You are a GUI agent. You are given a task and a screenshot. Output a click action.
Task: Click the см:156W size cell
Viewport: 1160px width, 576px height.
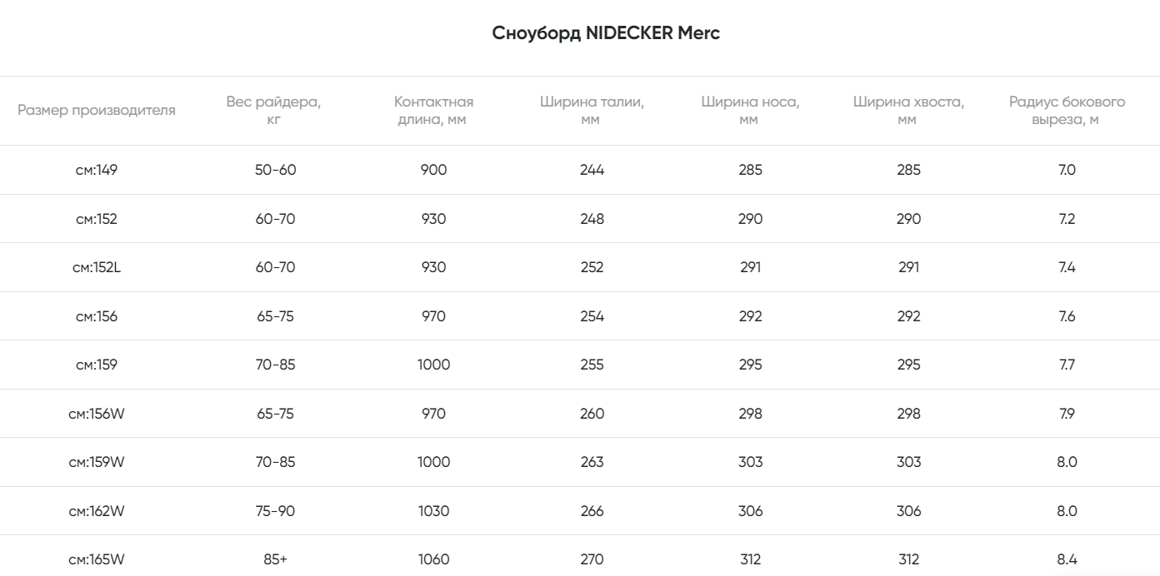pyautogui.click(x=97, y=414)
